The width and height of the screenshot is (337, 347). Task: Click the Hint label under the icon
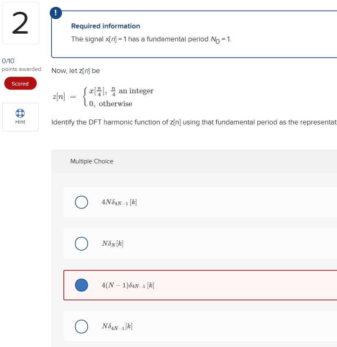[x=20, y=122]
